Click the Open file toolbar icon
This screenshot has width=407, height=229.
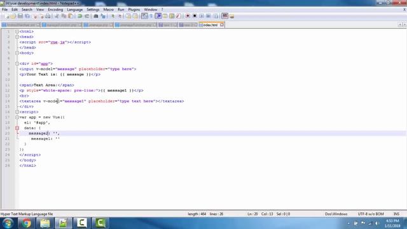point(13,16)
